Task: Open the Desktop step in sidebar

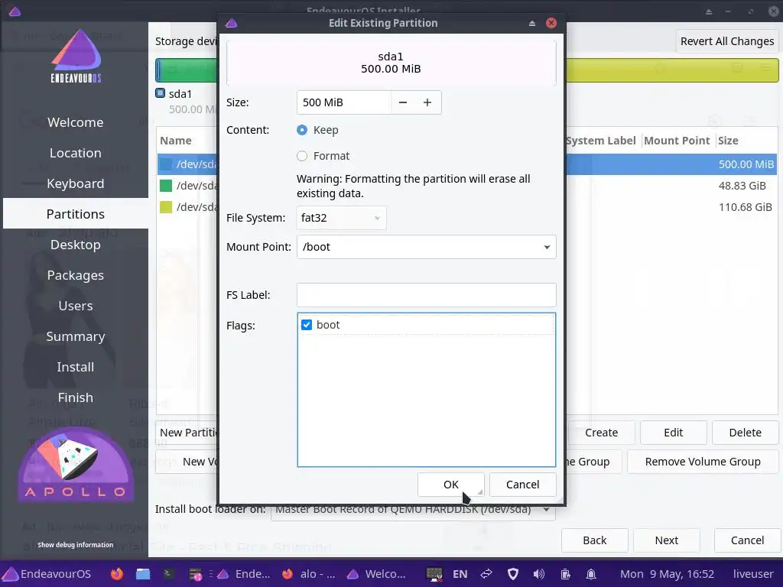Action: 76,245
